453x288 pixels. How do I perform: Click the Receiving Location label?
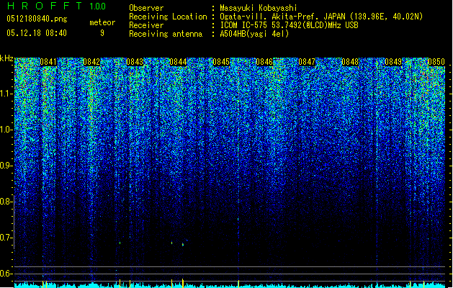point(168,17)
